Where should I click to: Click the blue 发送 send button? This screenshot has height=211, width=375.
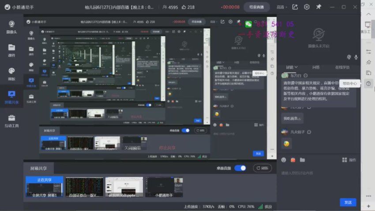pyautogui.click(x=348, y=202)
